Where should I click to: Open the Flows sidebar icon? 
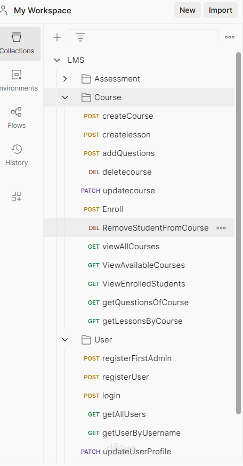click(x=17, y=118)
